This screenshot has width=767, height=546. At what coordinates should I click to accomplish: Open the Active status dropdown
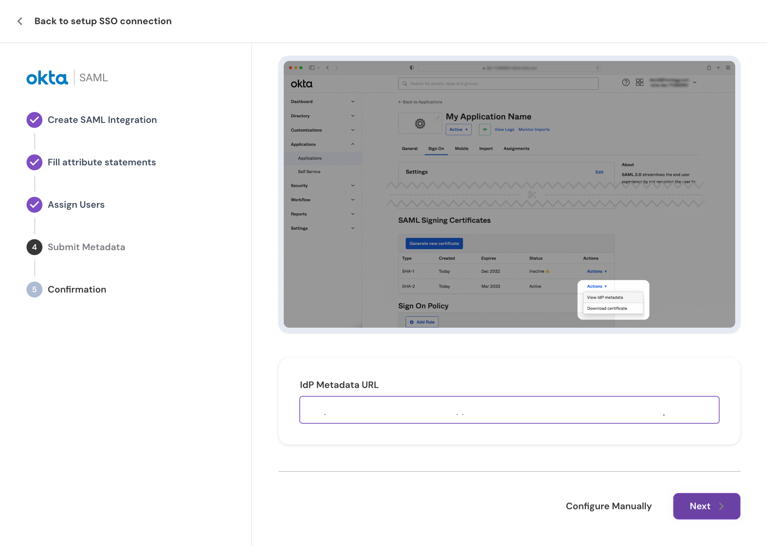(458, 130)
